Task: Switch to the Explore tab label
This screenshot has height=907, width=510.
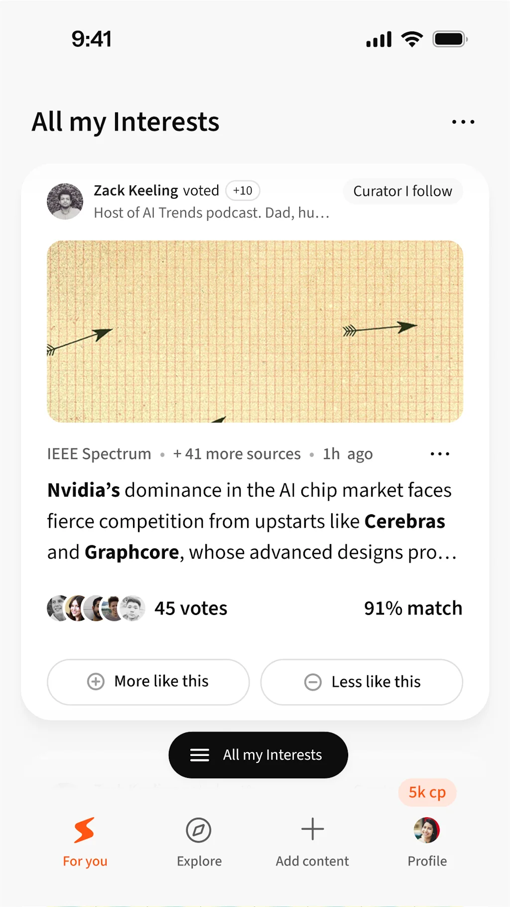Action: (199, 861)
